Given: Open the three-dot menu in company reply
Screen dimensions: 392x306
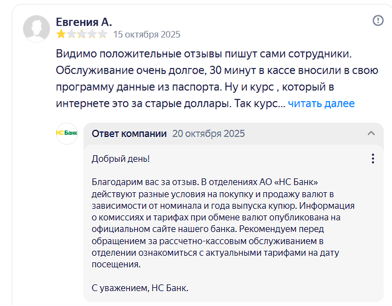Looking at the screenshot, I should pos(373,159).
